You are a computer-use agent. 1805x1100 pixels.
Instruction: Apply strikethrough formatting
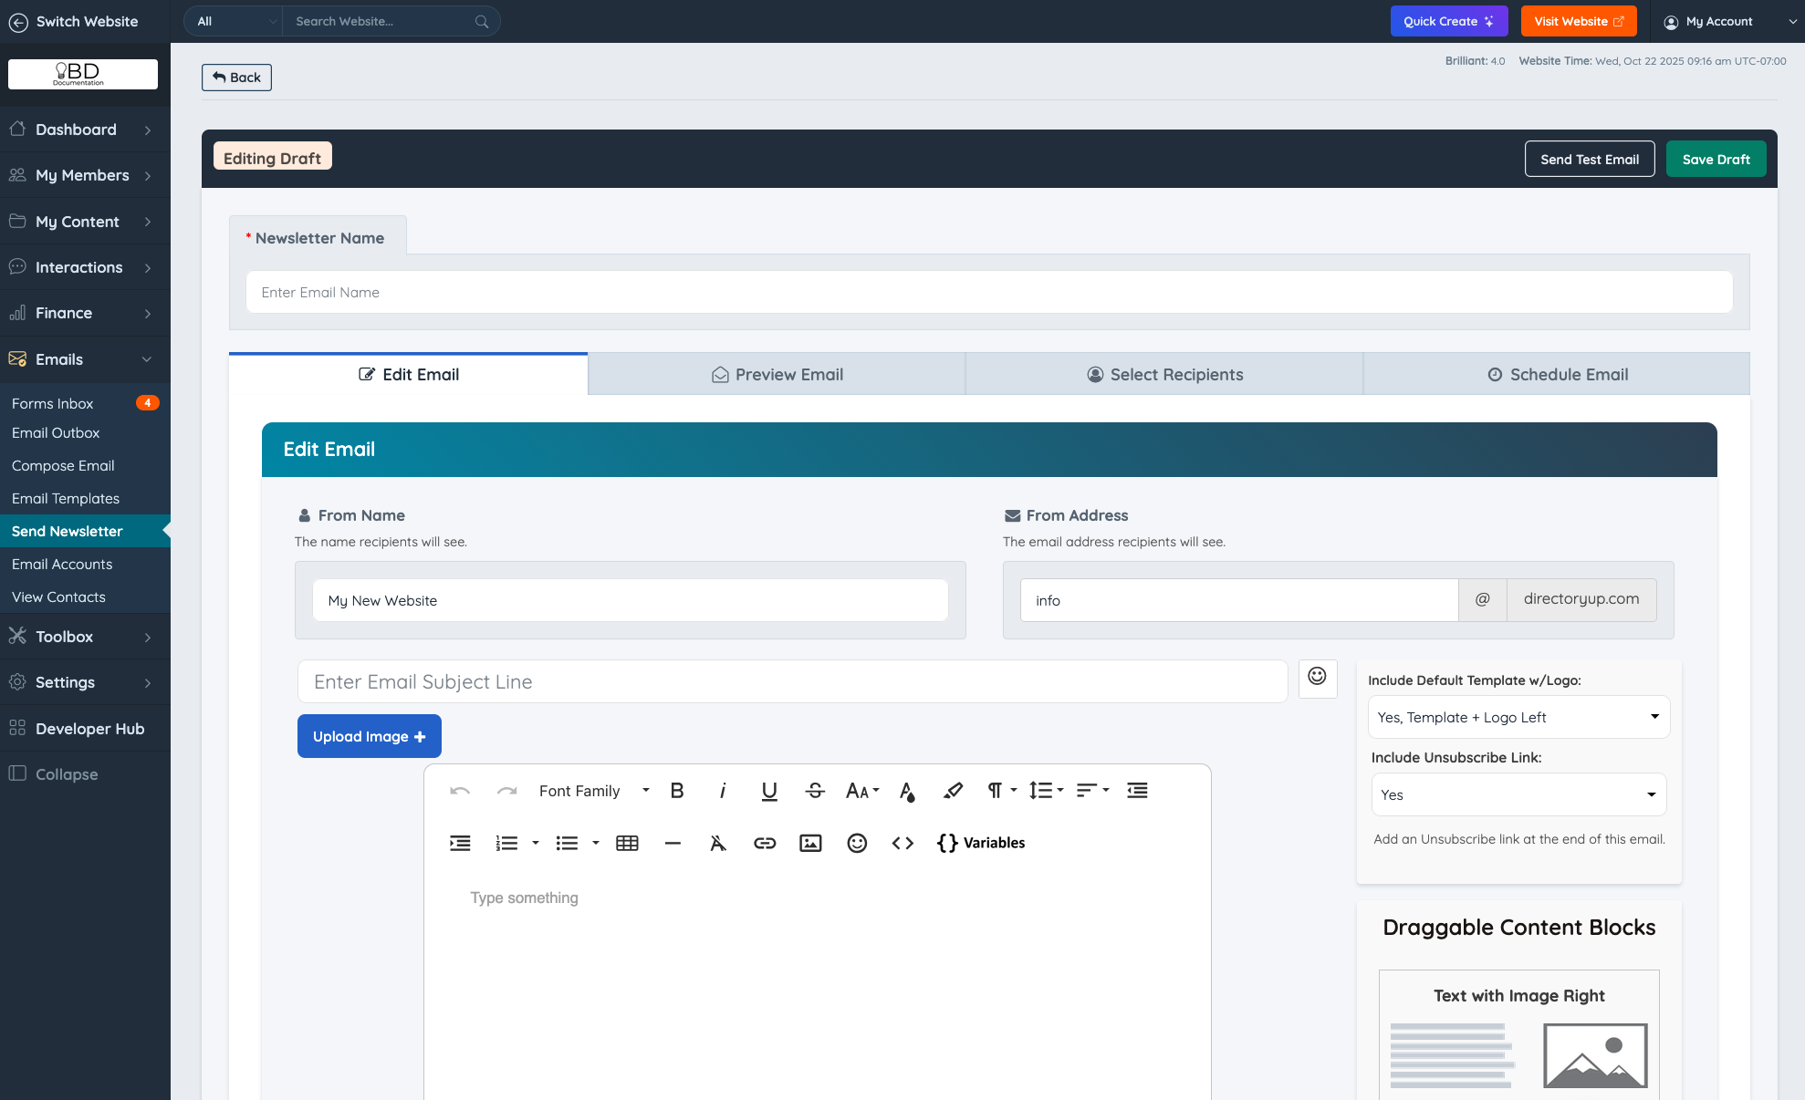click(x=815, y=791)
